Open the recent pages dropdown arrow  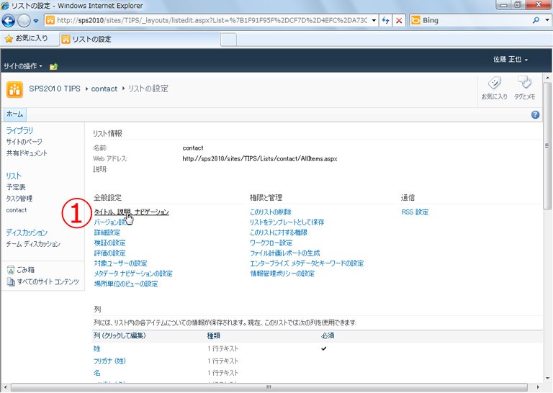[36, 21]
